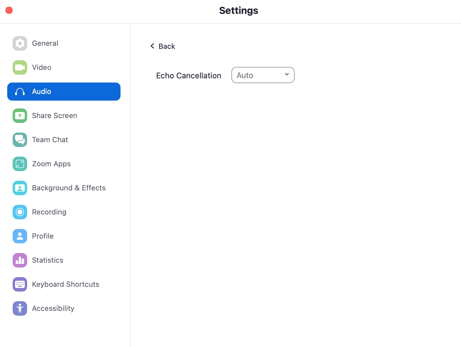Image resolution: width=461 pixels, height=347 pixels.
Task: Open Profile settings label
Action: tap(43, 236)
